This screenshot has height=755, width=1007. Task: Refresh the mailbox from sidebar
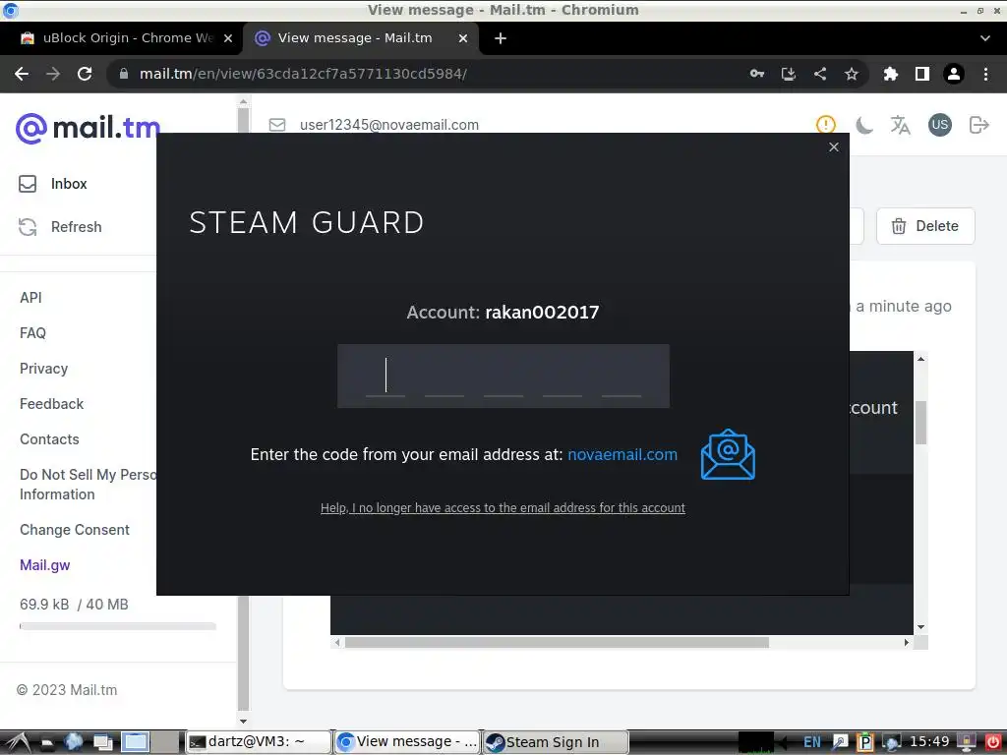click(x=77, y=227)
